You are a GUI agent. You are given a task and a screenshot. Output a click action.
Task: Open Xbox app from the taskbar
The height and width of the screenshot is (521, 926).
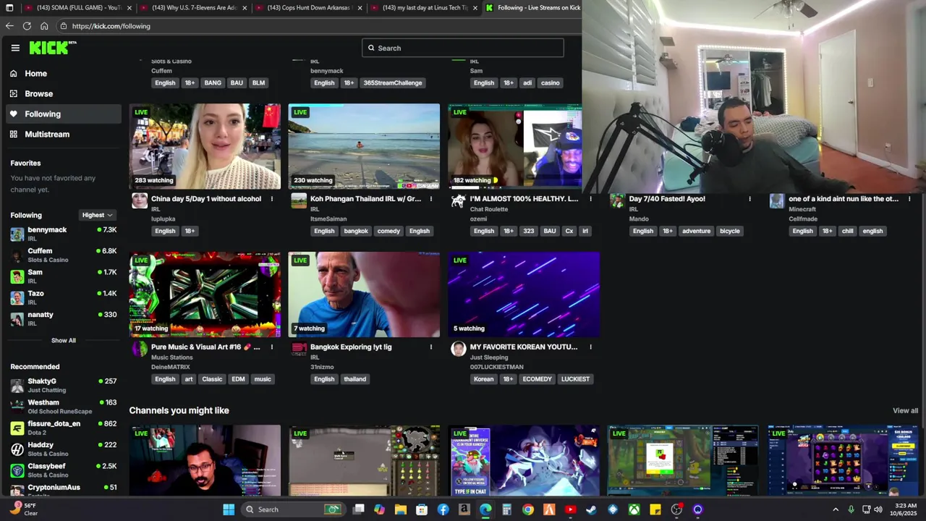click(x=634, y=509)
